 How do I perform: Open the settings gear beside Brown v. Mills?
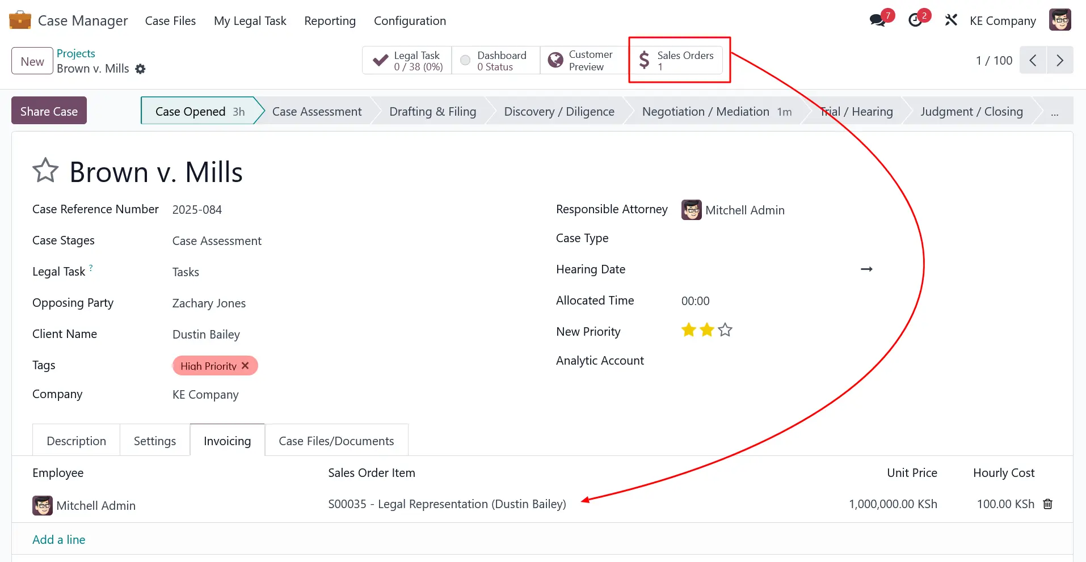pyautogui.click(x=140, y=69)
